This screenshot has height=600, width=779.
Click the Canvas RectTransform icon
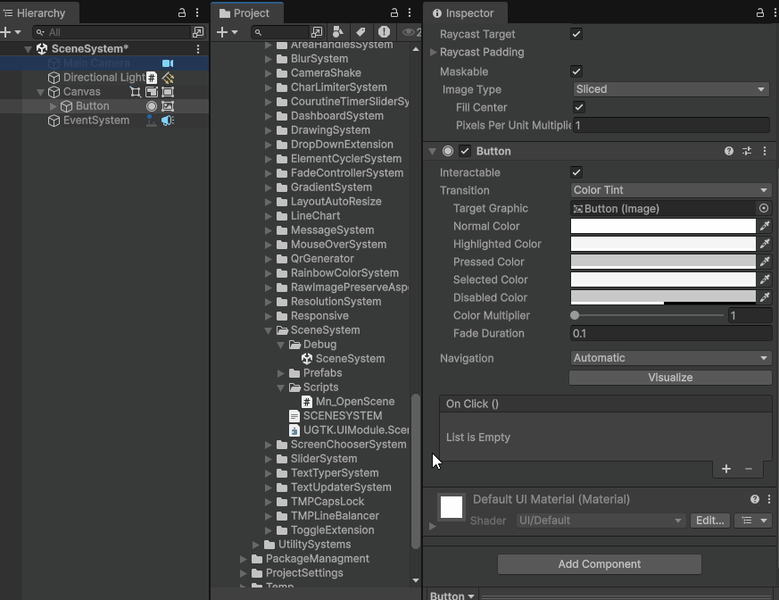pyautogui.click(x=135, y=92)
